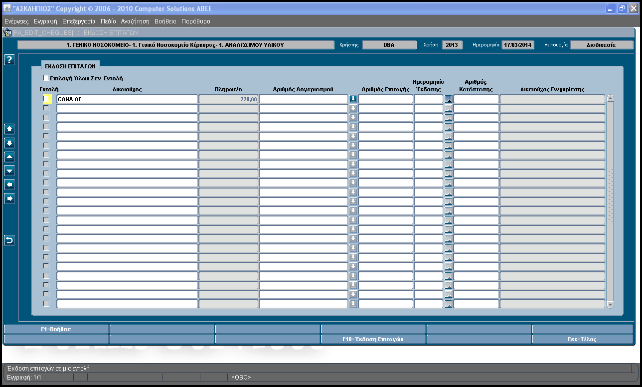Click the Δικαιούχος Ενεχυρίασης field for CANA AE
642x387 pixels.
(552, 99)
